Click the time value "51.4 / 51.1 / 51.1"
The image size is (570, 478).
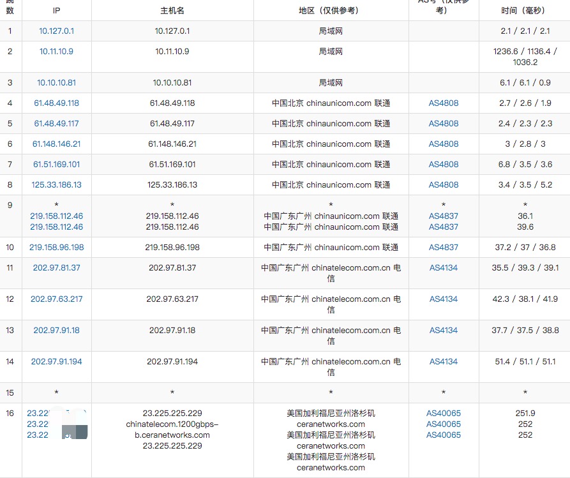[525, 361]
